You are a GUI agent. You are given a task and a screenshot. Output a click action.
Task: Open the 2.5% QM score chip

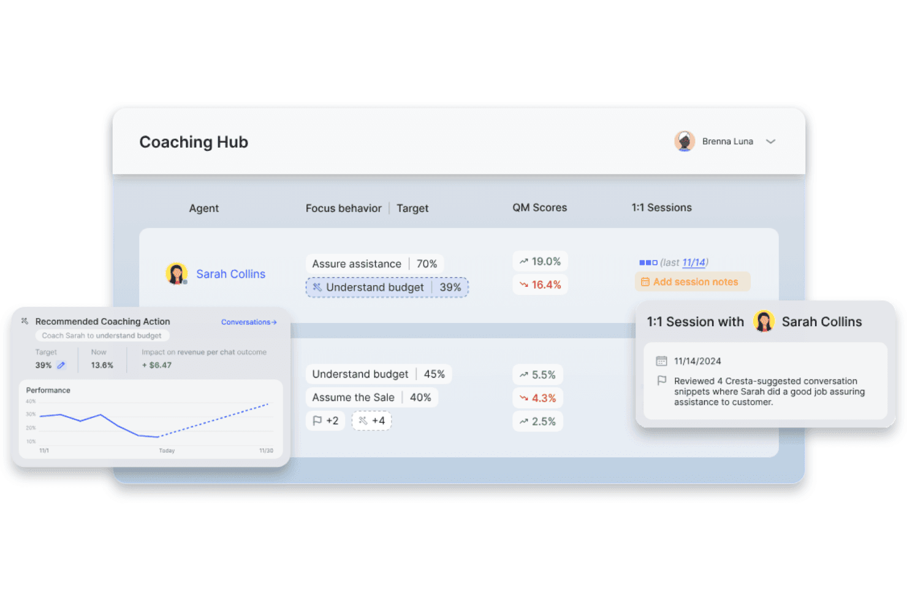[537, 421]
